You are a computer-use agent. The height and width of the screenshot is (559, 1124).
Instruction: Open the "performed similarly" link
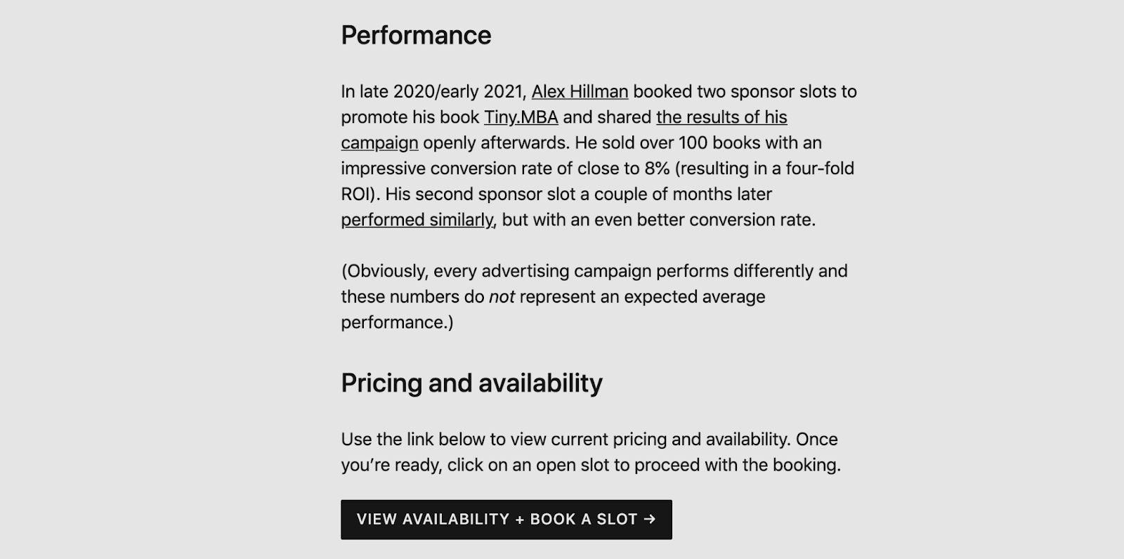[x=418, y=220]
